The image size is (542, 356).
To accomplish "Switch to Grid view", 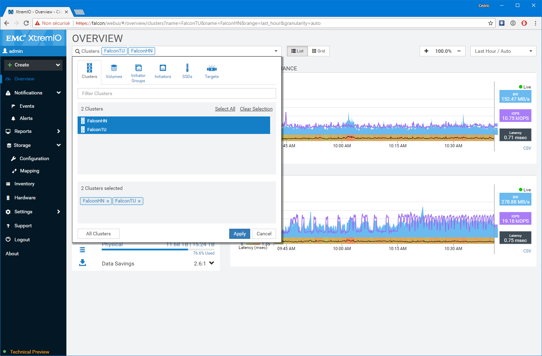I will (x=318, y=51).
